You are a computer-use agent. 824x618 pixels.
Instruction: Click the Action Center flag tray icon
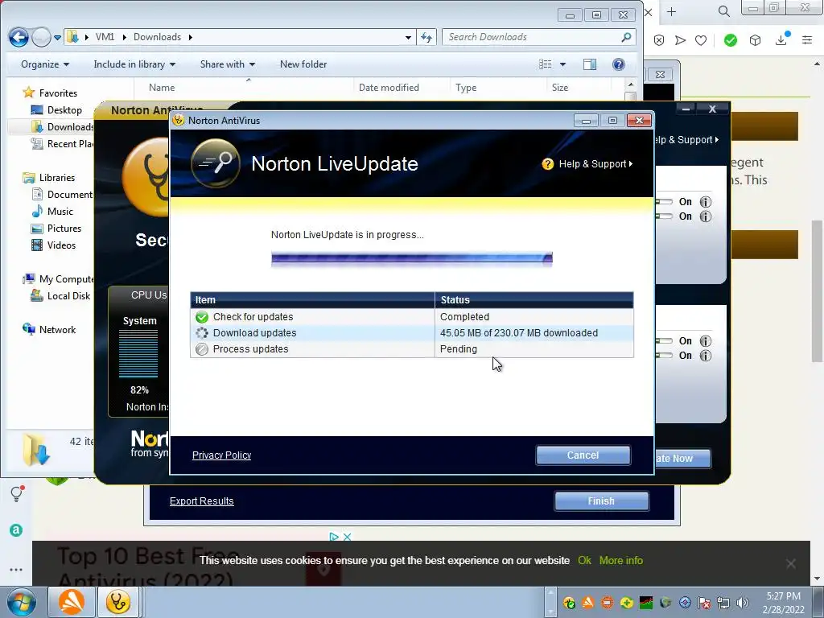coord(704,603)
